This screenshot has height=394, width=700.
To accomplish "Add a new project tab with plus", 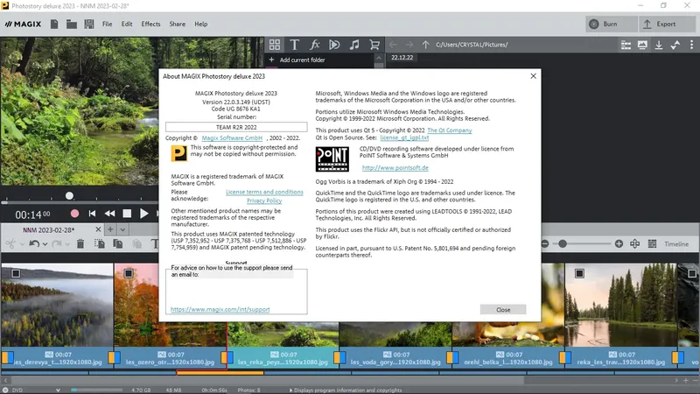I will (x=110, y=229).
